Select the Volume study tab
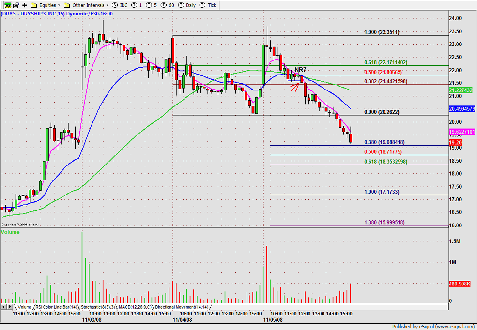477x330 pixels. (x=24, y=307)
